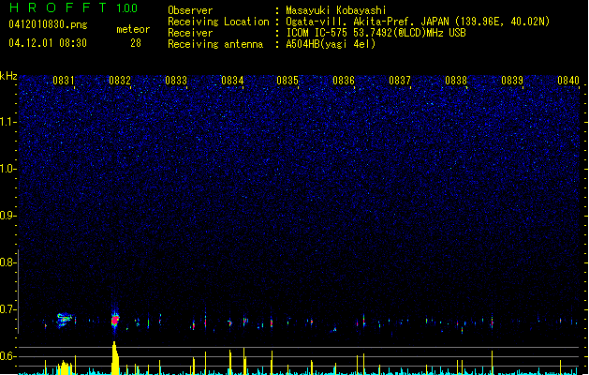
Task: Click the 0.8 kHz frequency axis label
Action: 8,262
